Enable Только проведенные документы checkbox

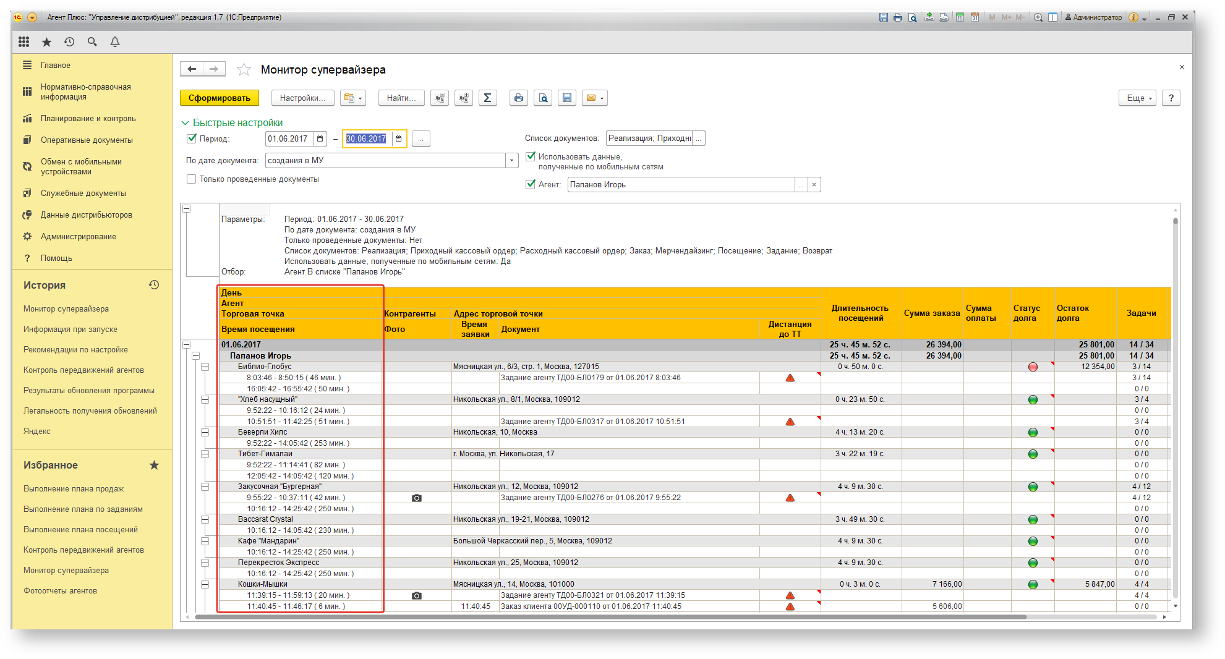[x=192, y=179]
